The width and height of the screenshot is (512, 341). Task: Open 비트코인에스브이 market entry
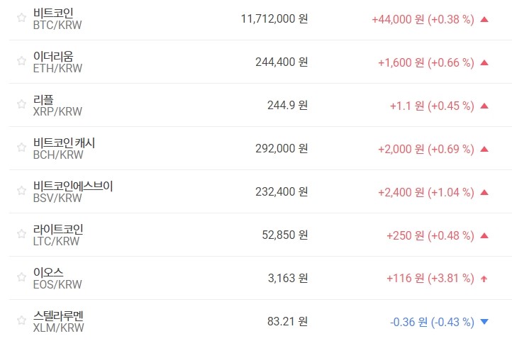[x=73, y=186]
